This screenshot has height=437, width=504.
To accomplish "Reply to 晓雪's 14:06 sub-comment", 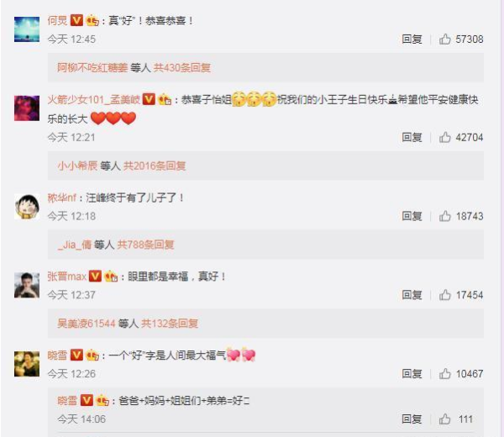I will (x=412, y=419).
